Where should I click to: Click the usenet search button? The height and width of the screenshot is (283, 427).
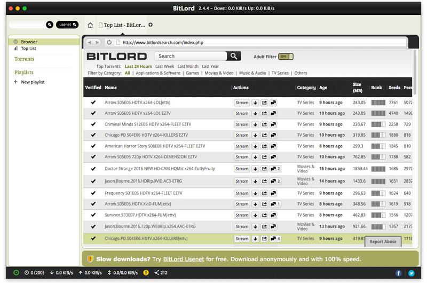tap(67, 25)
